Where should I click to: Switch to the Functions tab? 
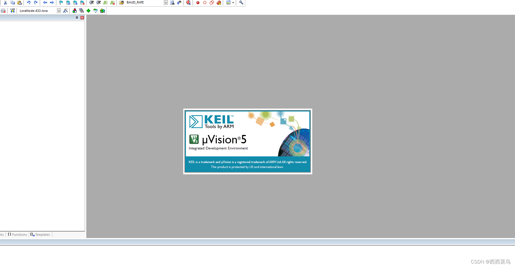[17, 235]
